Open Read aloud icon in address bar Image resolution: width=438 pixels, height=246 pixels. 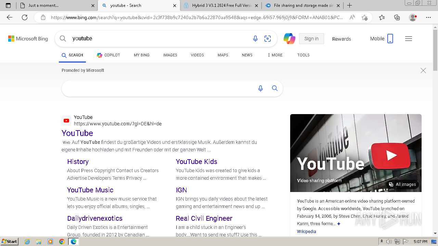pos(352,17)
